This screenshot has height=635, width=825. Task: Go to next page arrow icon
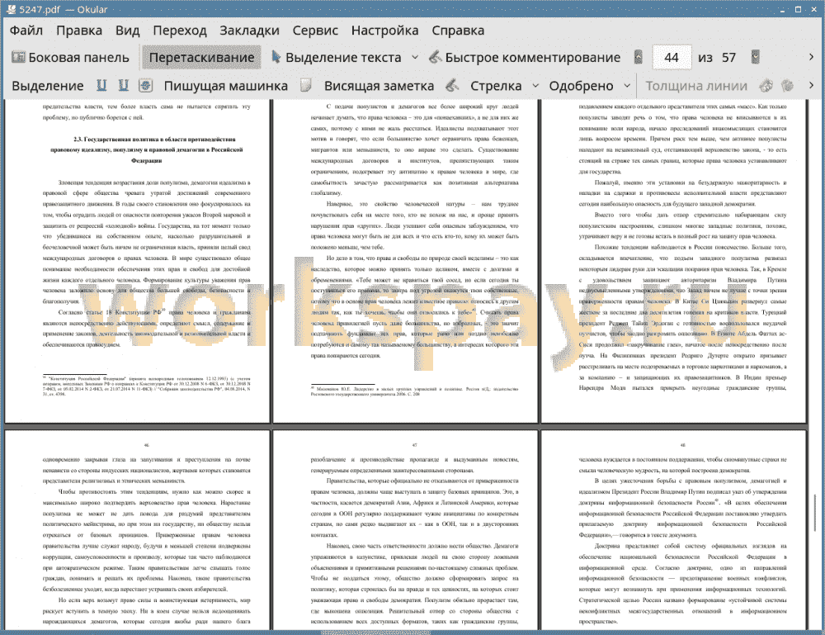(x=756, y=57)
